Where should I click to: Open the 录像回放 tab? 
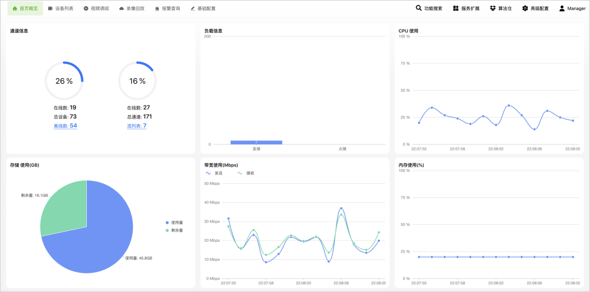tap(132, 8)
